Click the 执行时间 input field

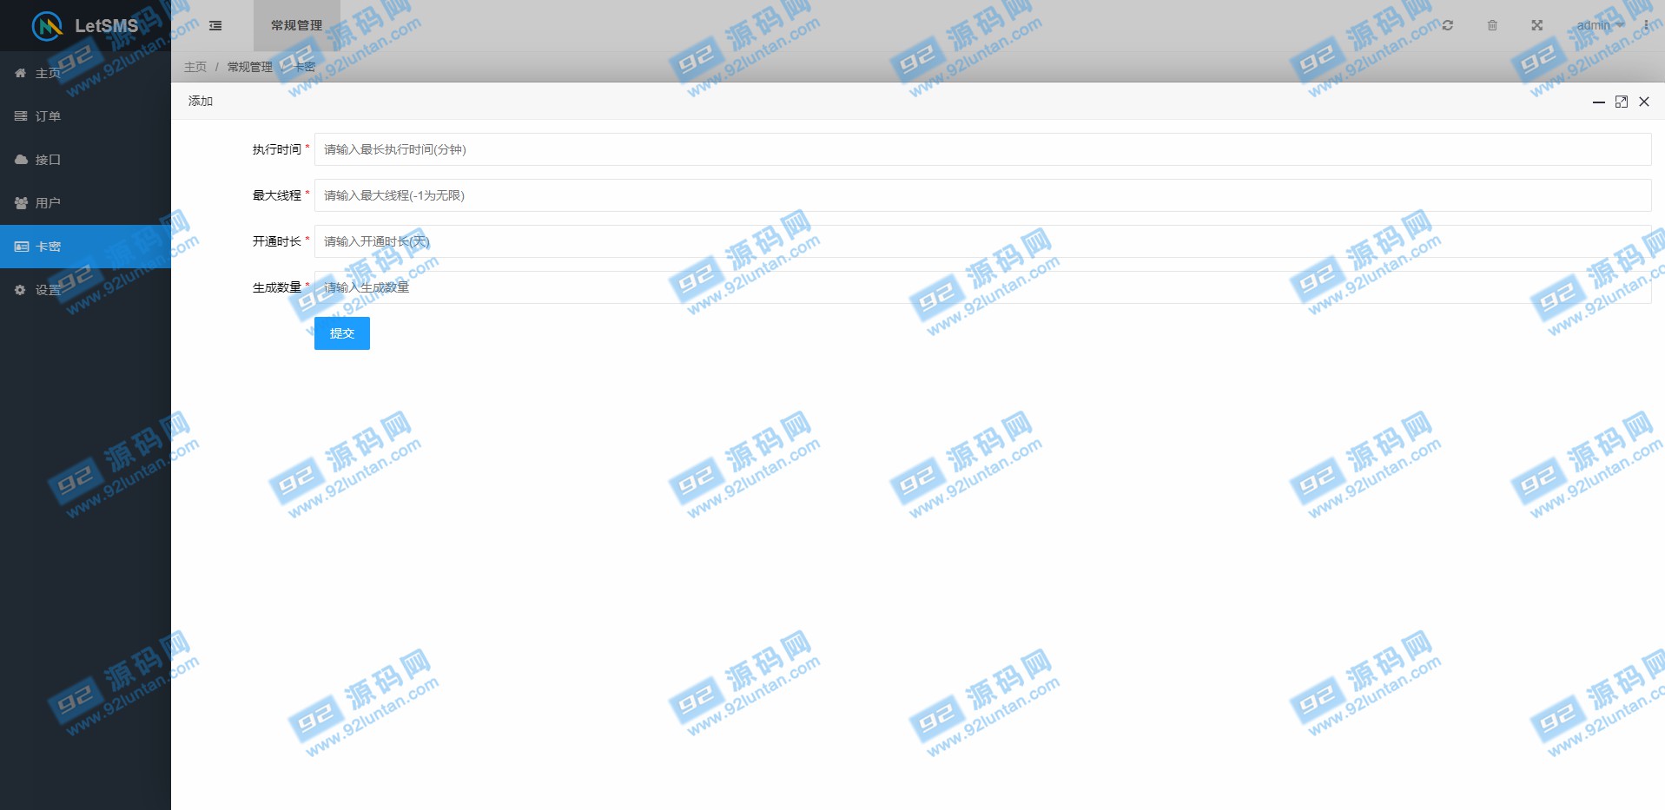click(x=982, y=149)
